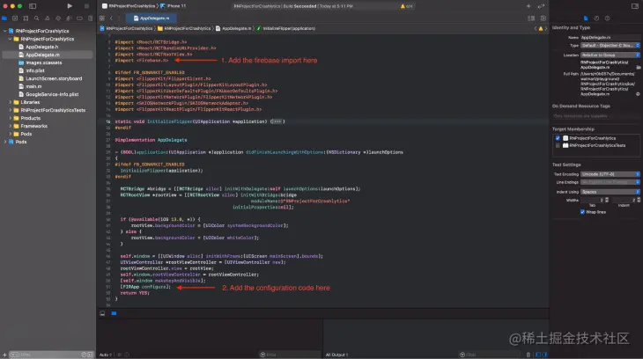Open the Issue navigator triangle icon

48,18
